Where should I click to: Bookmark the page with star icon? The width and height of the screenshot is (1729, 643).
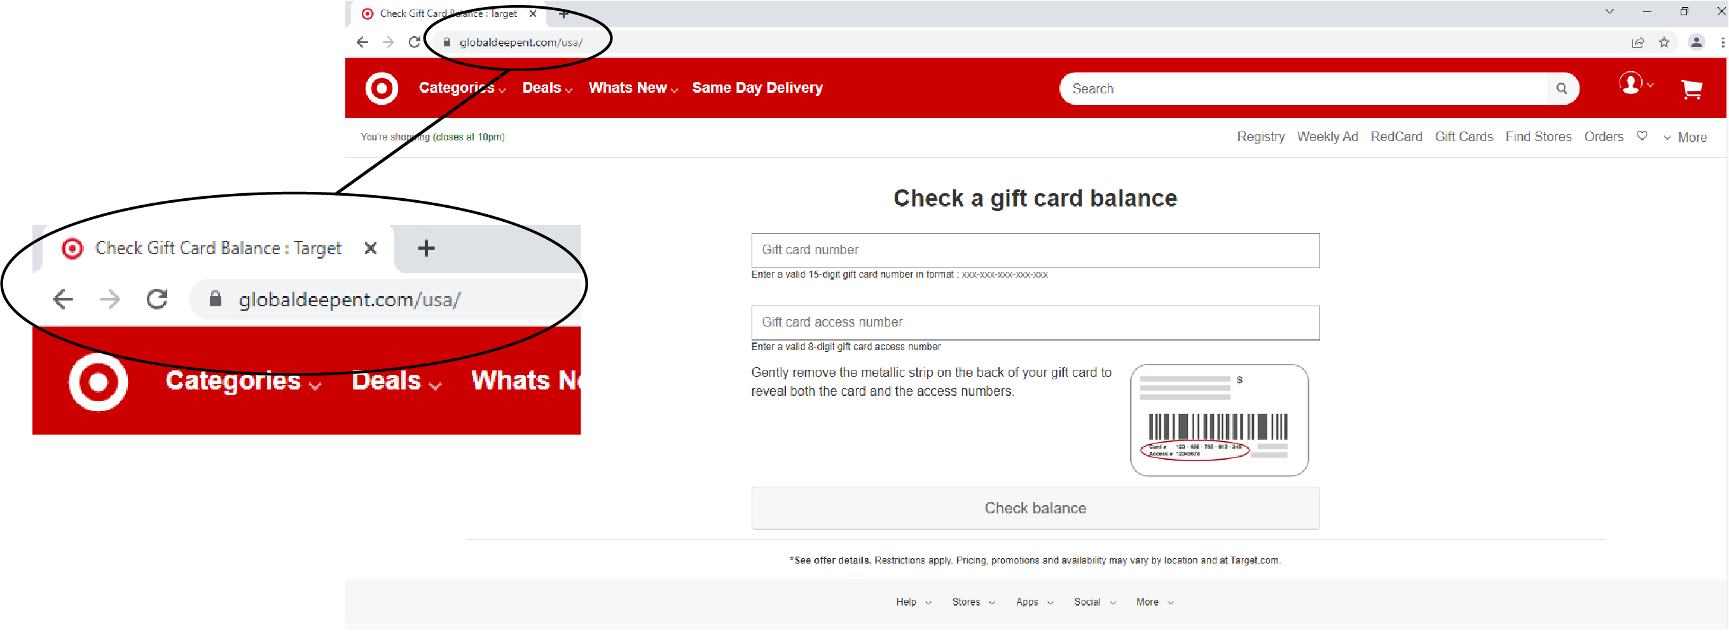click(x=1664, y=42)
